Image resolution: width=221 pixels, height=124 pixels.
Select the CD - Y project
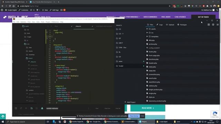pyautogui.click(x=130, y=34)
